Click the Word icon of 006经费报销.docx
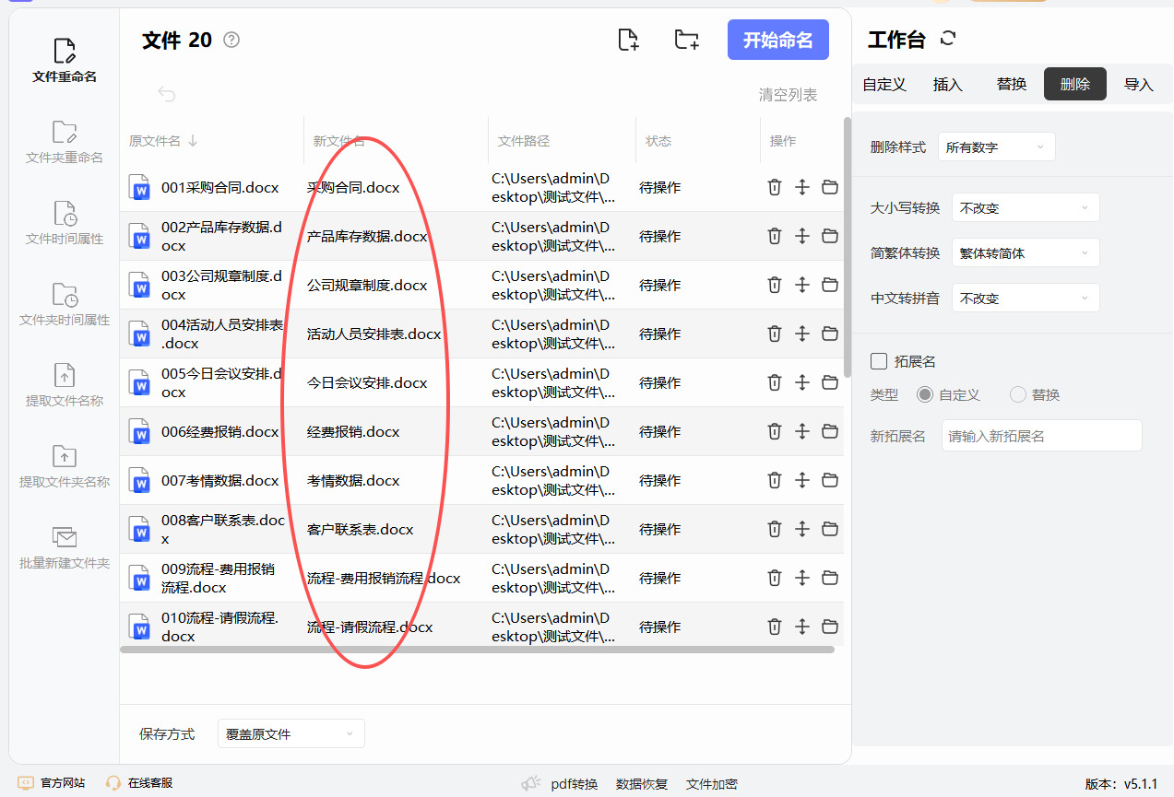The image size is (1174, 797). point(139,431)
